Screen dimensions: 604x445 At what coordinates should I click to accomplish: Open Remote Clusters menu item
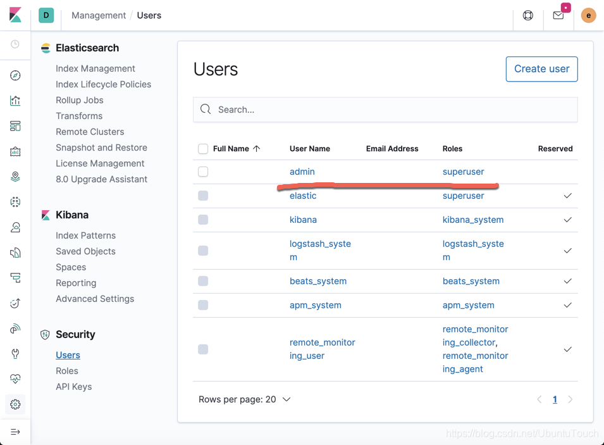click(x=90, y=132)
